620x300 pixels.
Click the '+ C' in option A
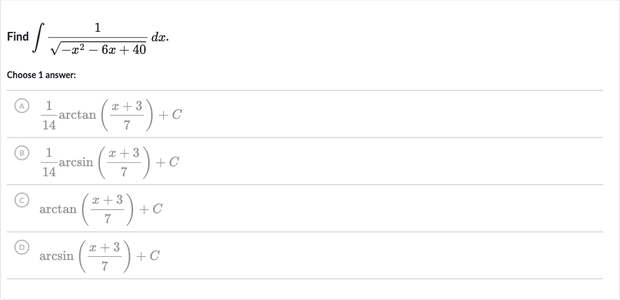[171, 115]
